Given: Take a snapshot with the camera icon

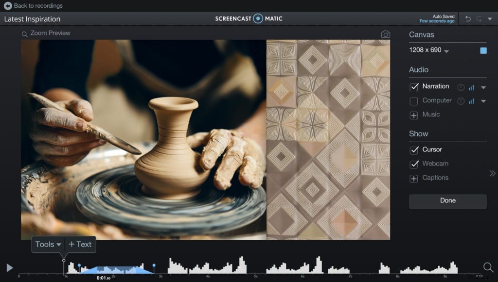Looking at the screenshot, I should click(x=385, y=34).
